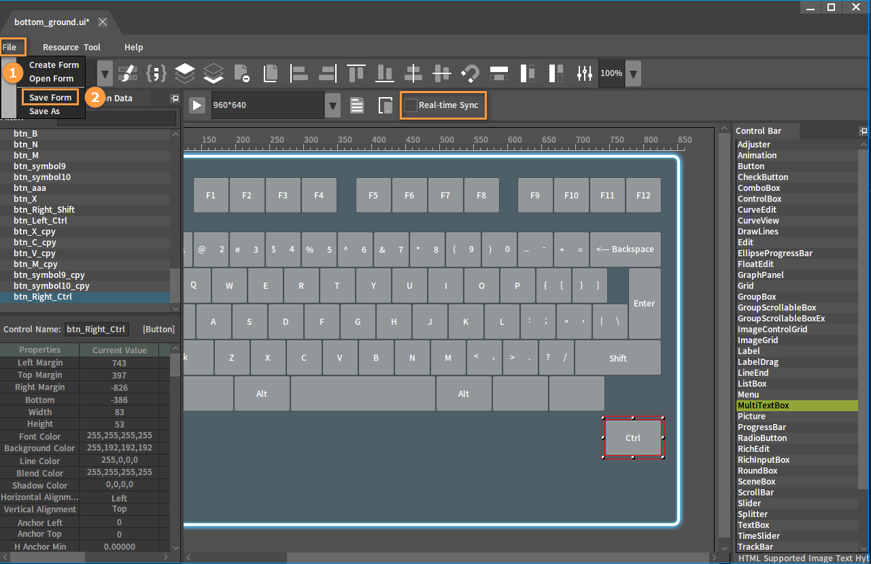The height and width of the screenshot is (564, 871).
Task: Open the Resource menu
Action: (60, 47)
